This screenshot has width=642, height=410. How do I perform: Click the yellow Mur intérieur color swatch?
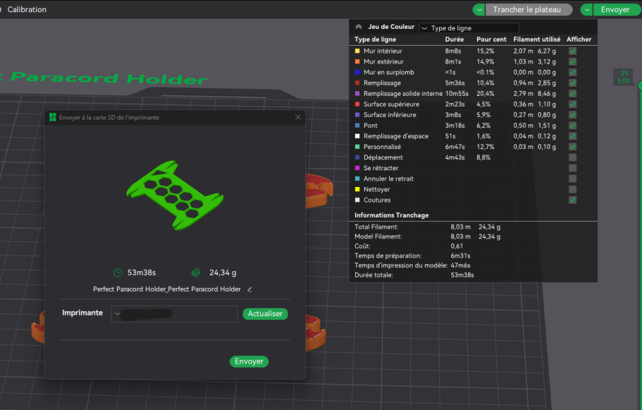tap(357, 51)
